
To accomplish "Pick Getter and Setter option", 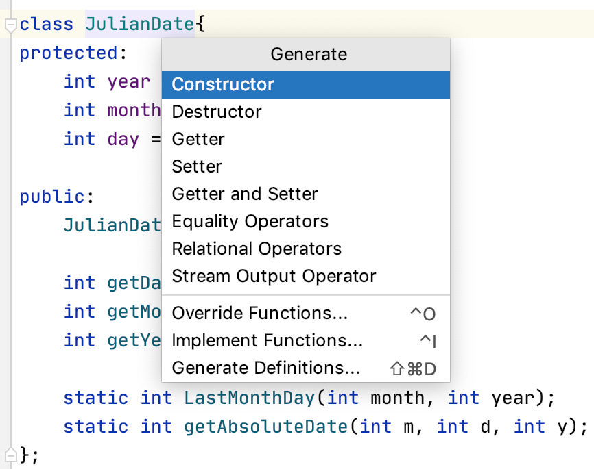I will point(244,194).
